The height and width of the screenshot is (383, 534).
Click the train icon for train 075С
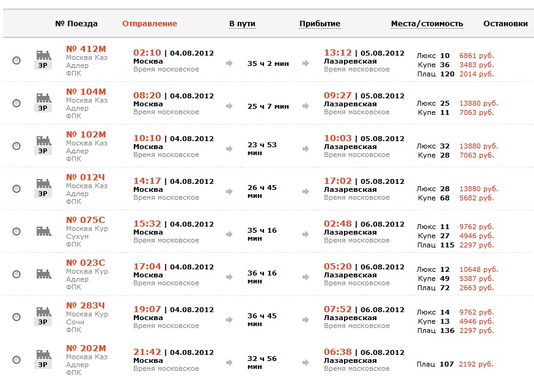pyautogui.click(x=43, y=231)
